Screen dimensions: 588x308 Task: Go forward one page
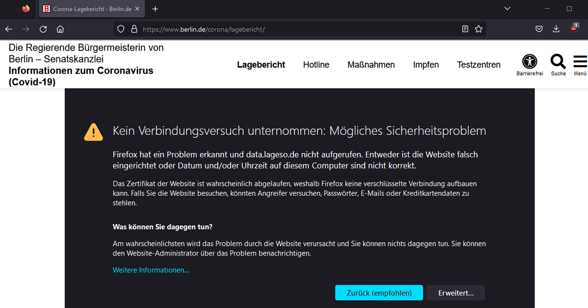pyautogui.click(x=26, y=29)
